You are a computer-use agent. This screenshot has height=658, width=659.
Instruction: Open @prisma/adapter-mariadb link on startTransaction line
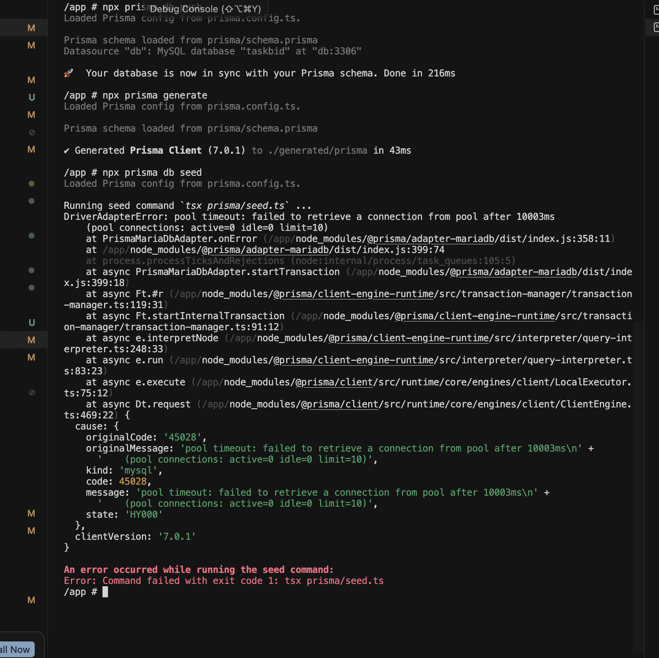point(513,272)
